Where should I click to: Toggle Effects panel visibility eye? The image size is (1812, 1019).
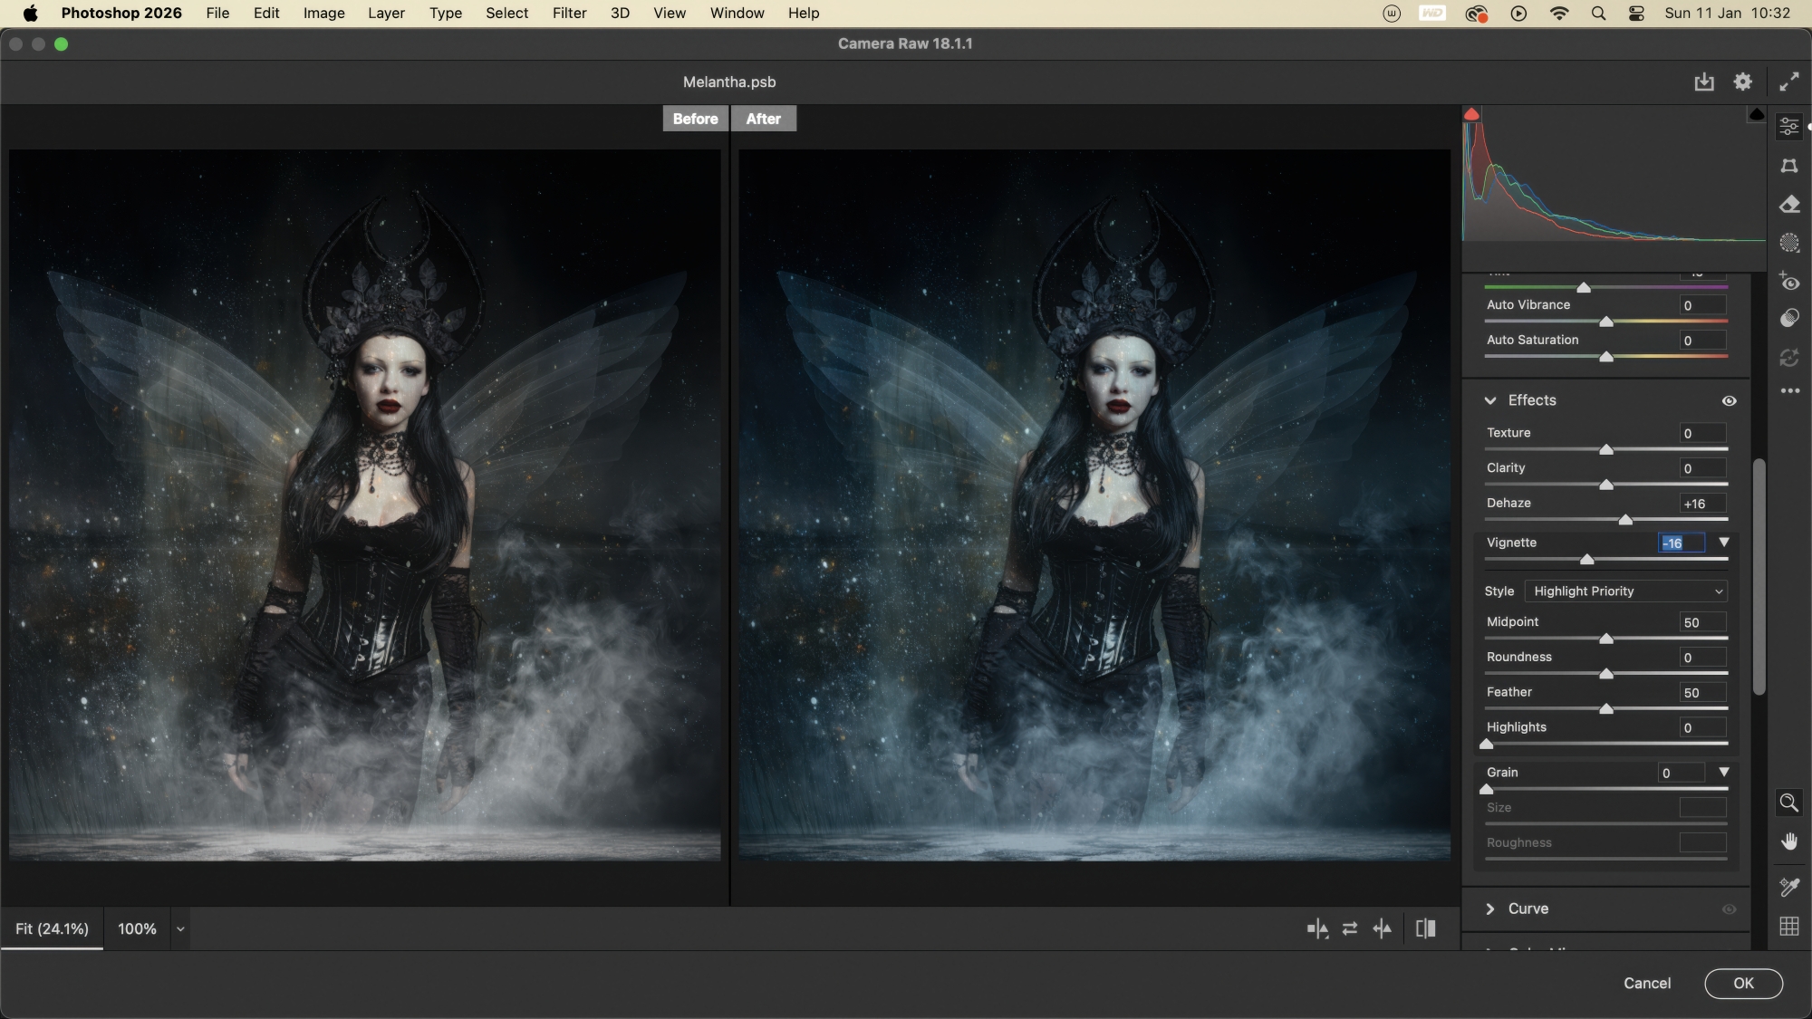click(1729, 400)
